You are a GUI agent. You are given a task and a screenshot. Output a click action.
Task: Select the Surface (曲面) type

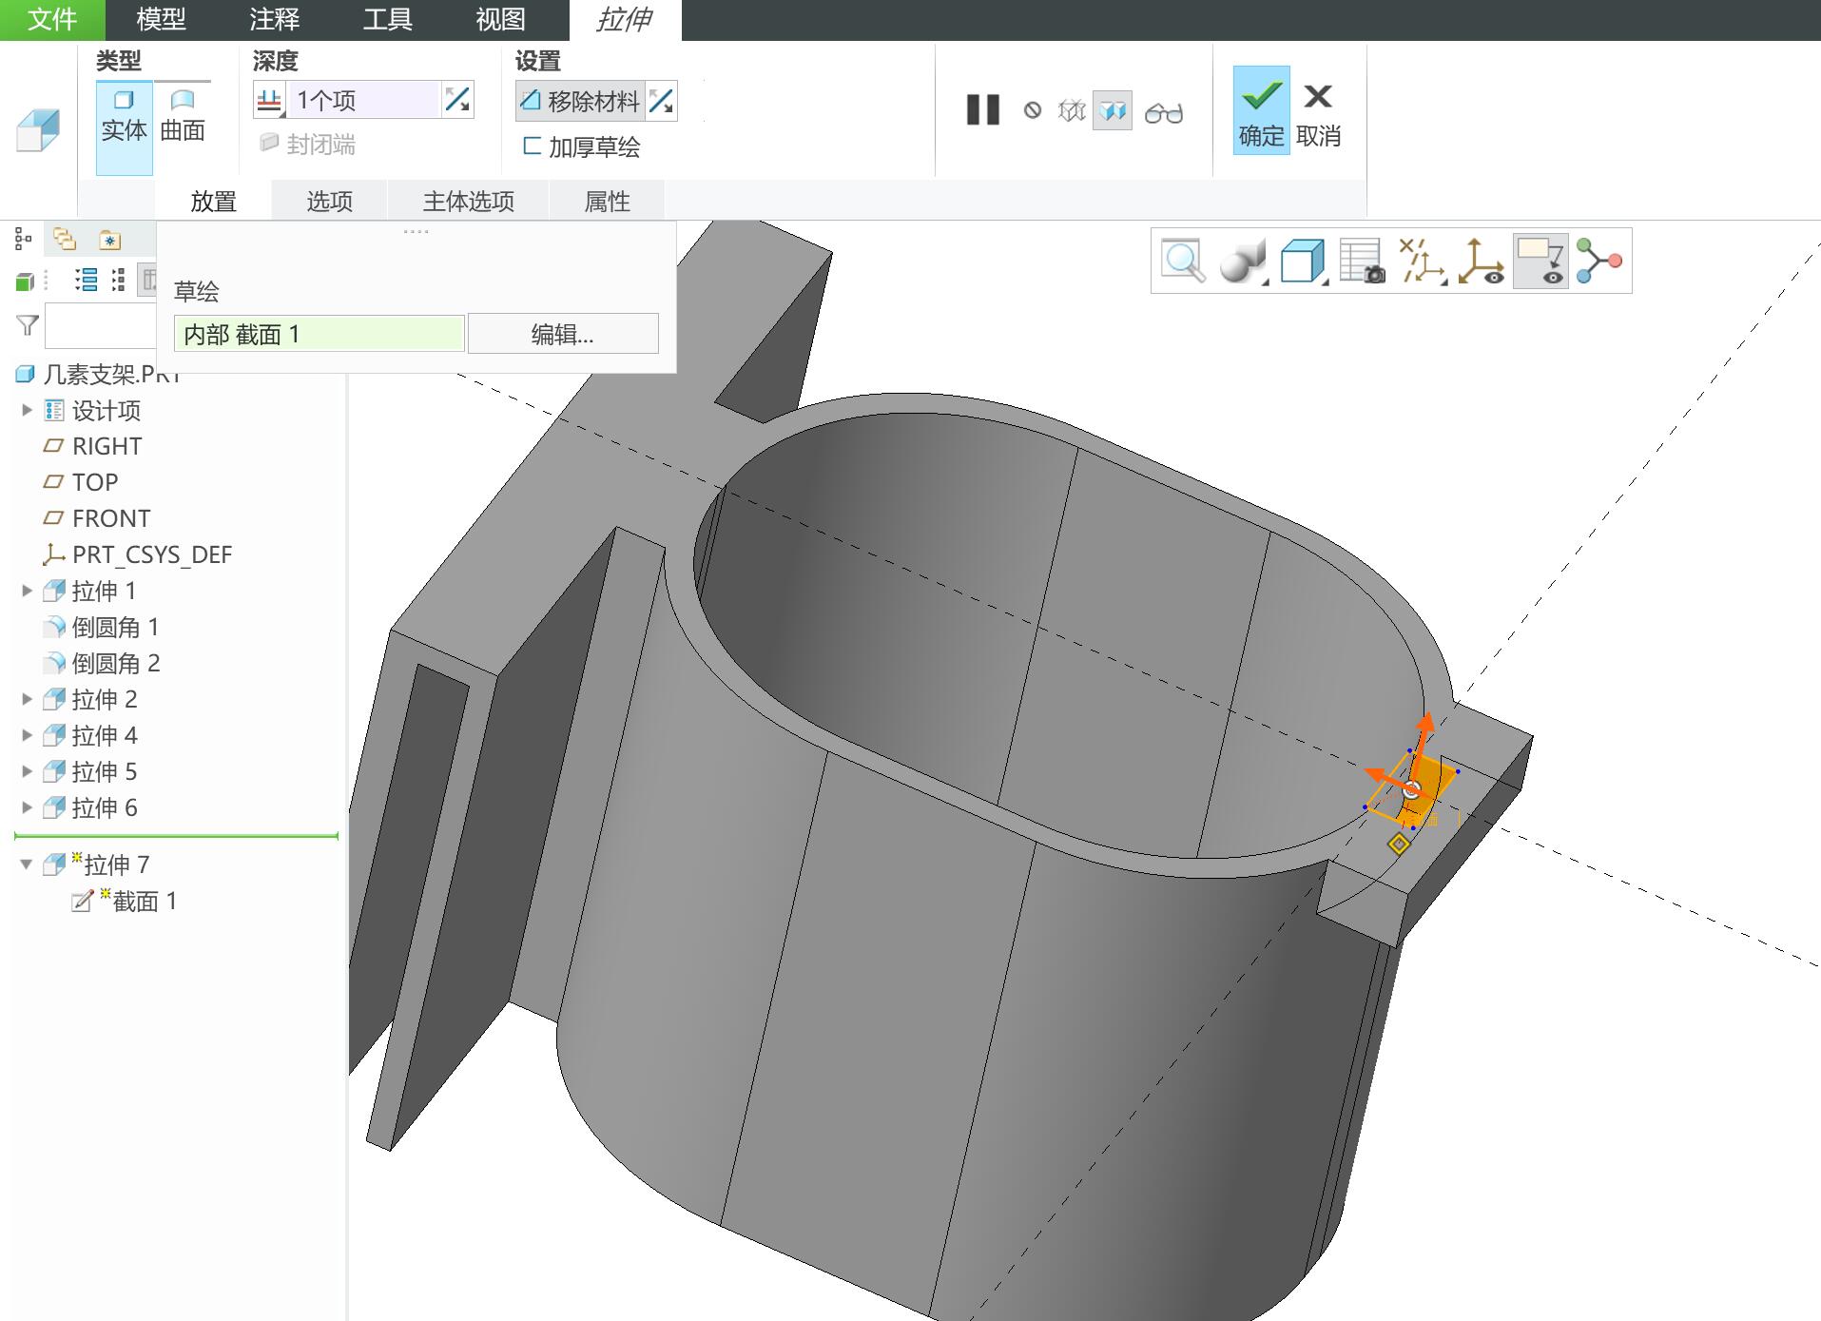click(x=183, y=116)
